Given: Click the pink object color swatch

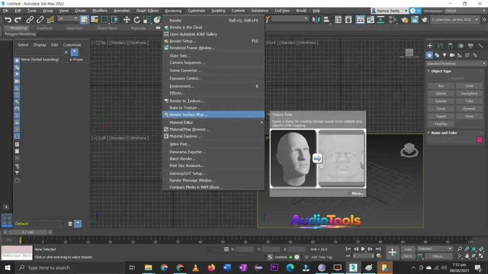Looking at the screenshot, I should (479, 139).
